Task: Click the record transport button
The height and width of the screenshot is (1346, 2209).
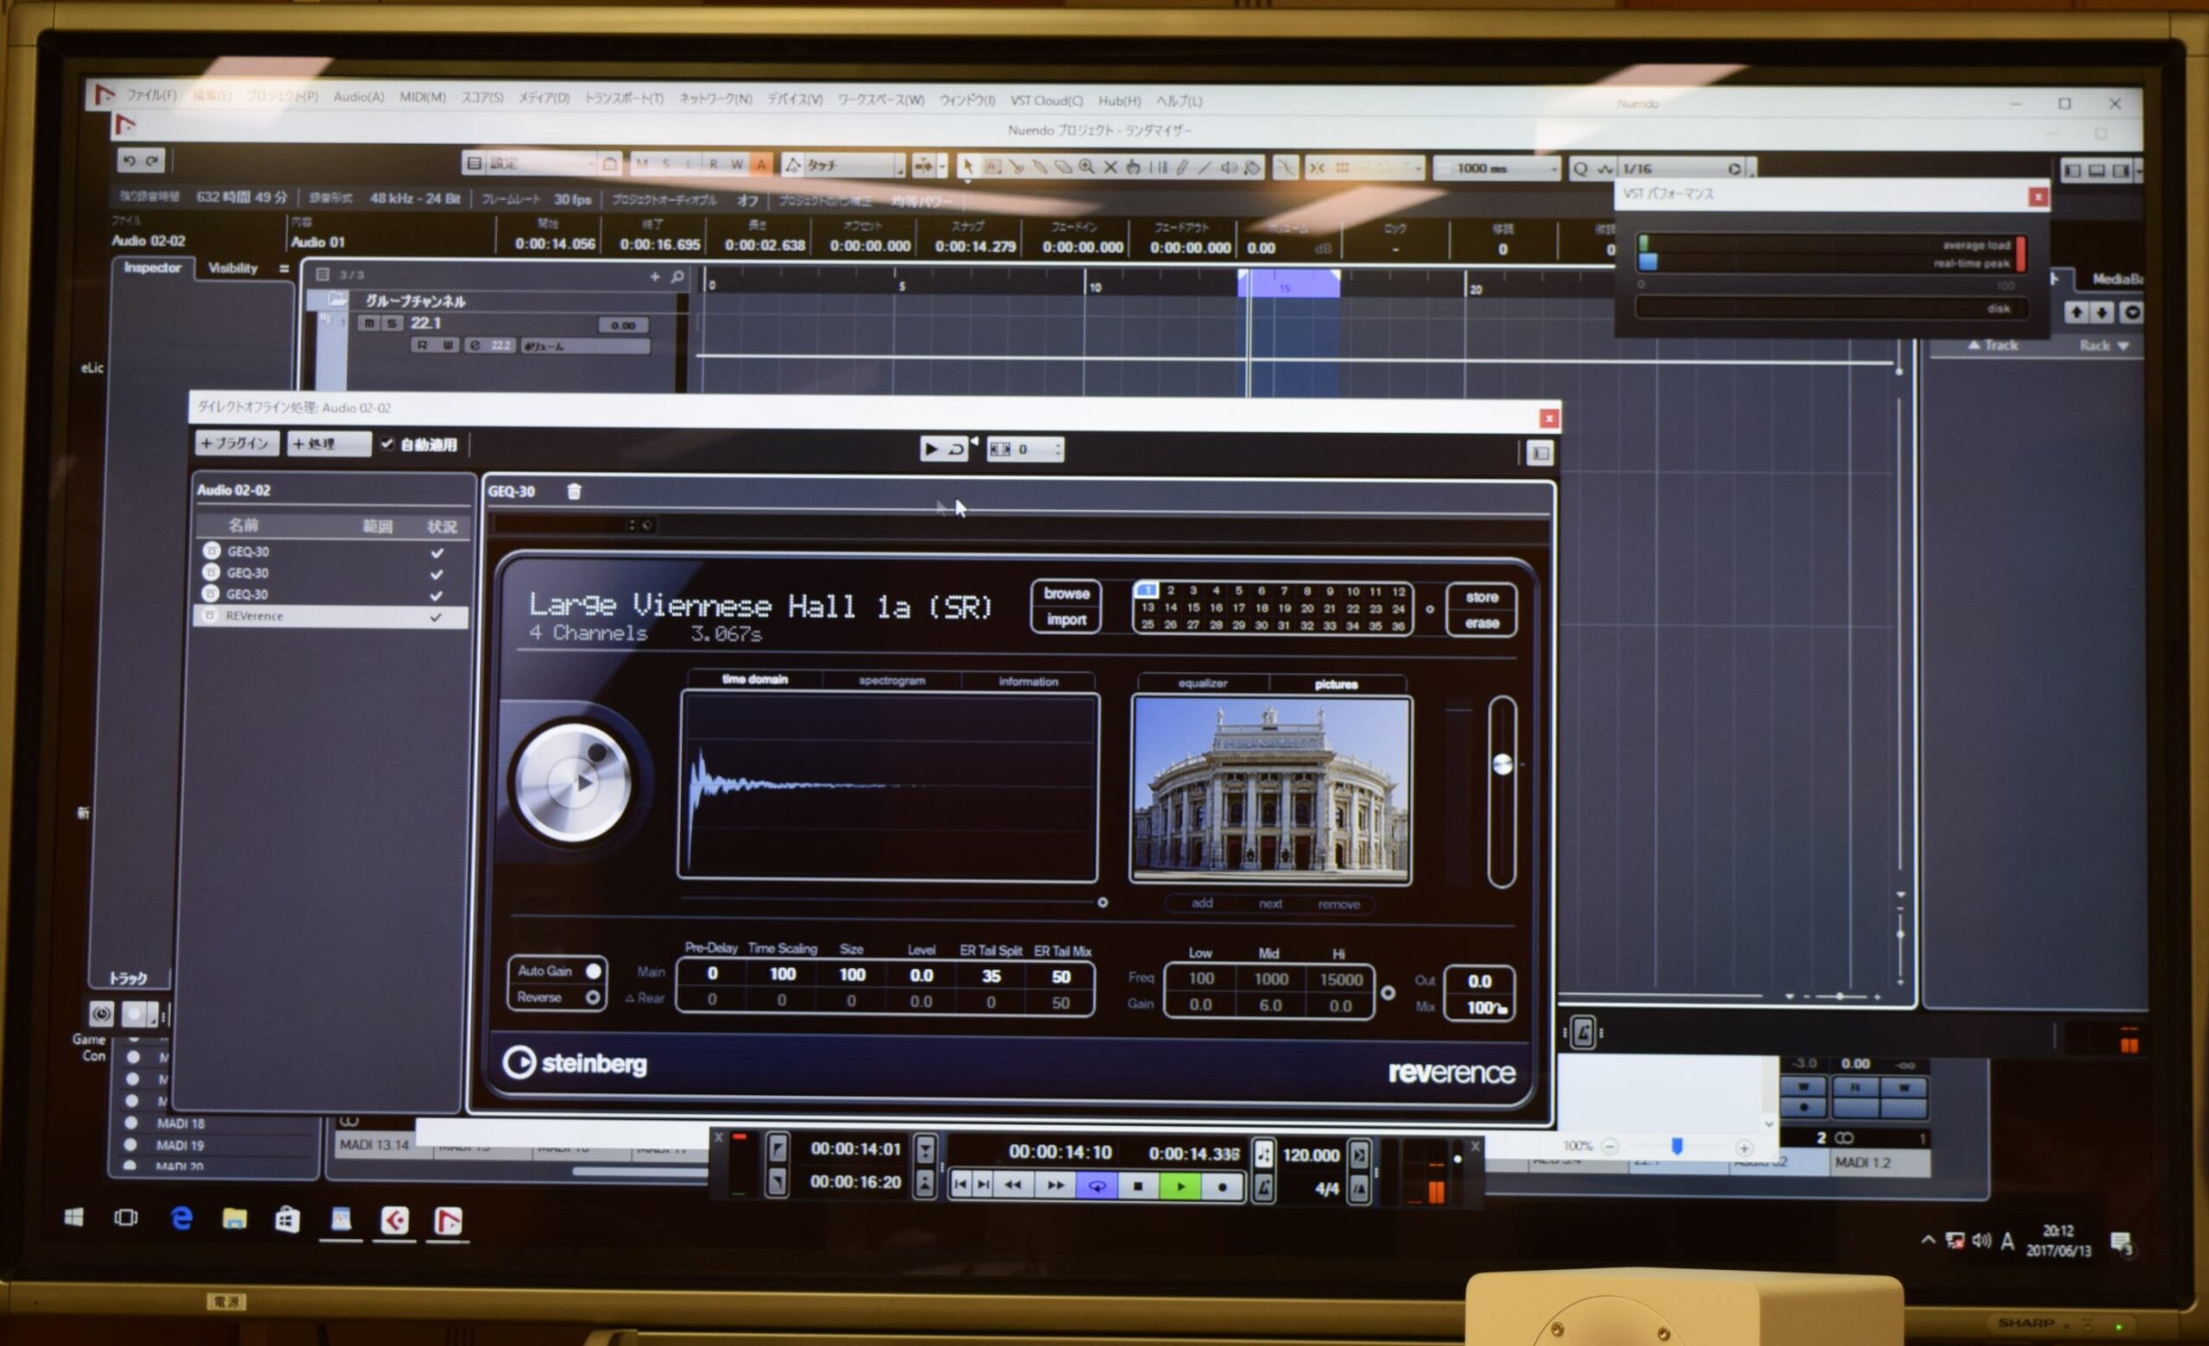Action: click(1222, 1186)
